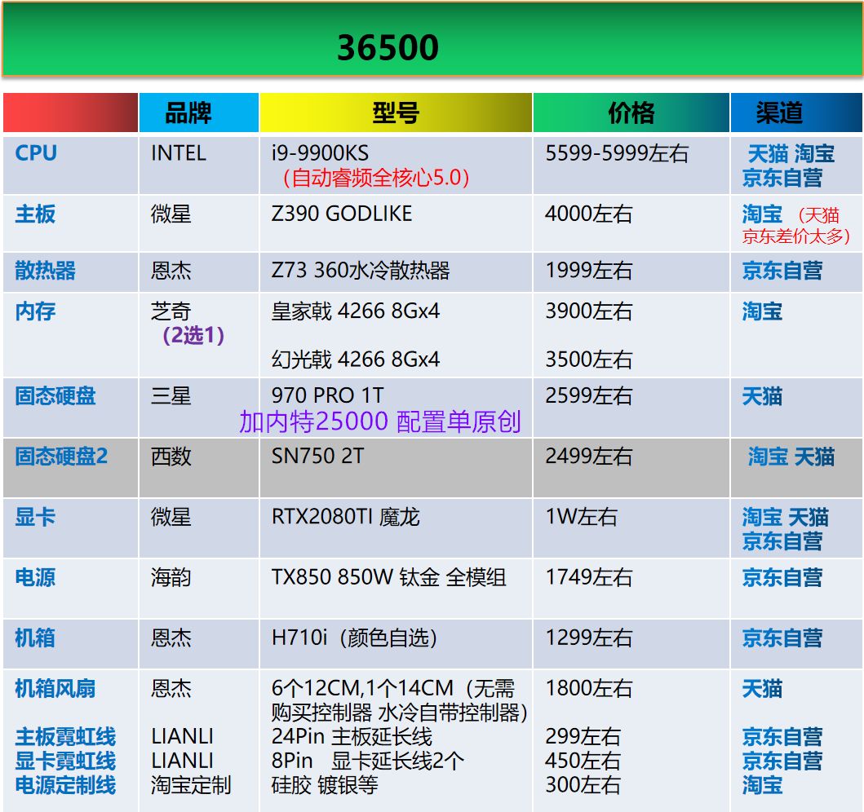Select 硅胶 镀银等 text
Image resolution: width=864 pixels, height=812 pixels.
tap(325, 785)
